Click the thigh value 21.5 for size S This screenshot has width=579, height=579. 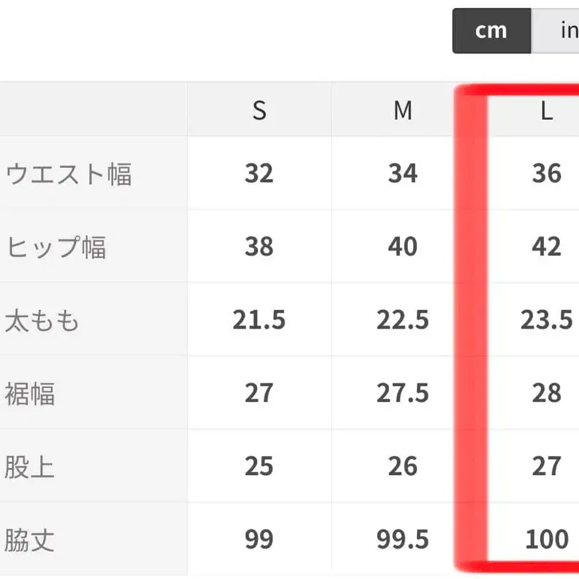tap(259, 320)
